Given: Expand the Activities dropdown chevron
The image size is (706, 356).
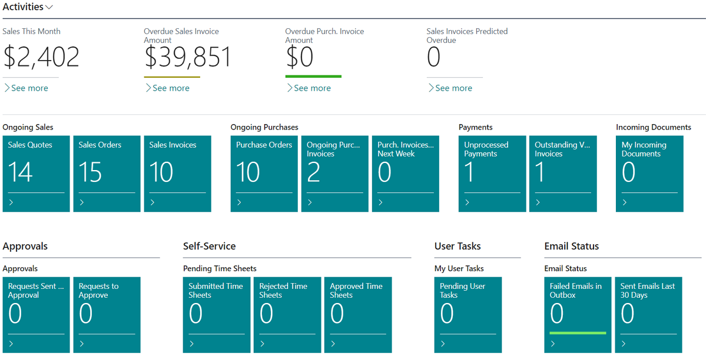Looking at the screenshot, I should point(49,7).
